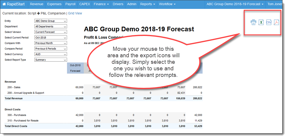Click the Total Direct Costs label

pos(16,126)
